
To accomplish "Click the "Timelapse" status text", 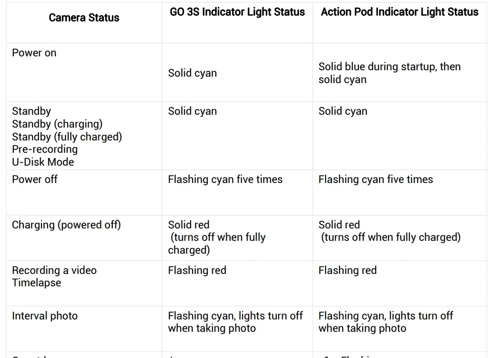I will (x=37, y=283).
